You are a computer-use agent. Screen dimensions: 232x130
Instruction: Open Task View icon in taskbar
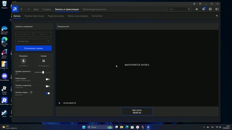116,127
